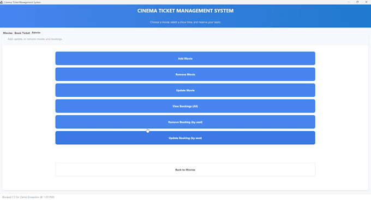Minimize the Cinema Ticket Management window
The height and width of the screenshot is (200, 371).
point(349,2)
